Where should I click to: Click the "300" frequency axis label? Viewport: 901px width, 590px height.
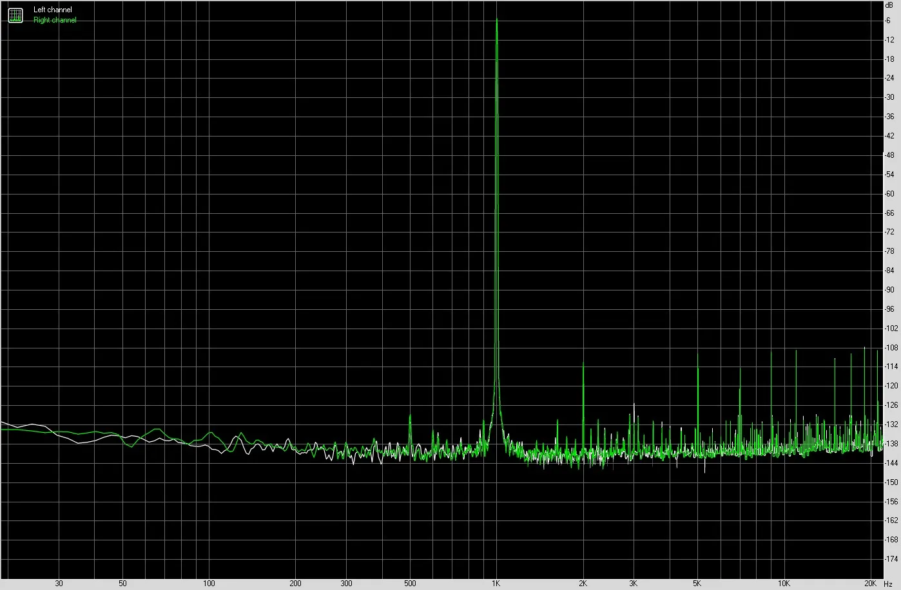tap(346, 584)
